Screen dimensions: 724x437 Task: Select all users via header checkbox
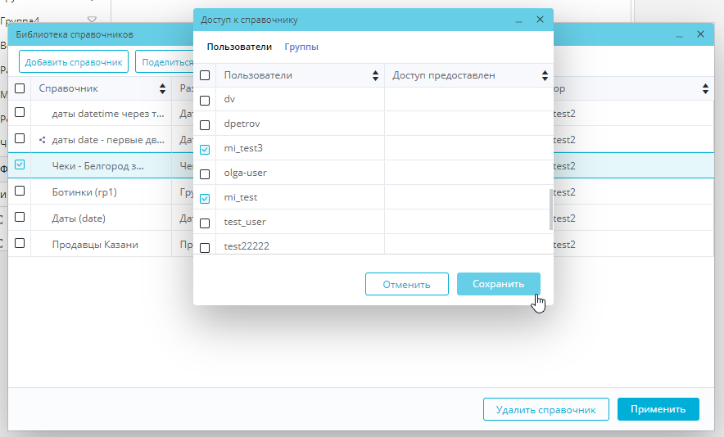(x=205, y=75)
